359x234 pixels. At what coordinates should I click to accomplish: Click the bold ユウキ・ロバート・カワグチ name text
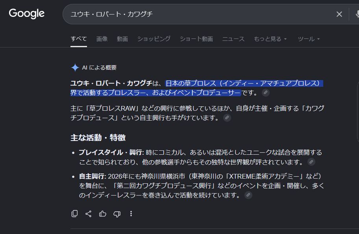(x=111, y=83)
